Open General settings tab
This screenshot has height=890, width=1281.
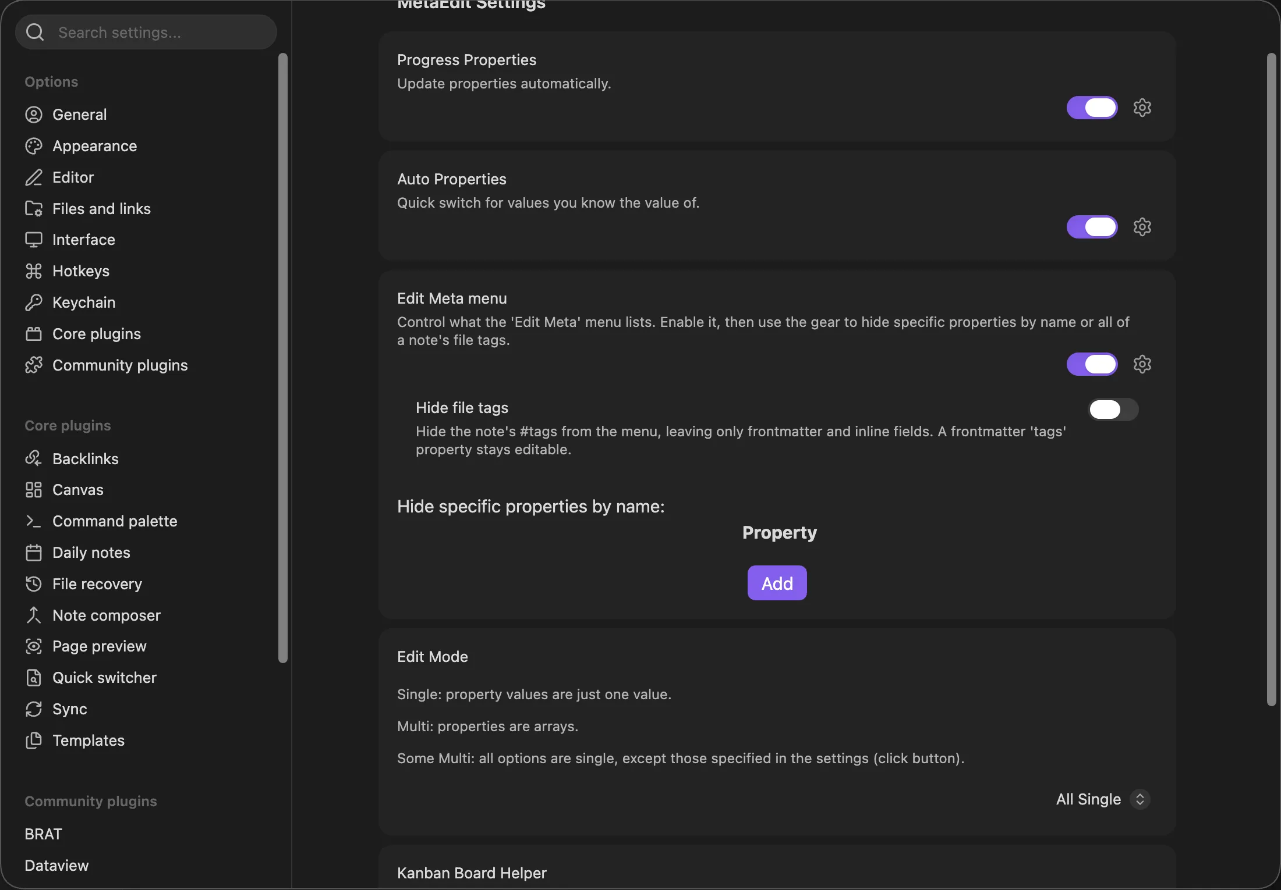pyautogui.click(x=79, y=115)
